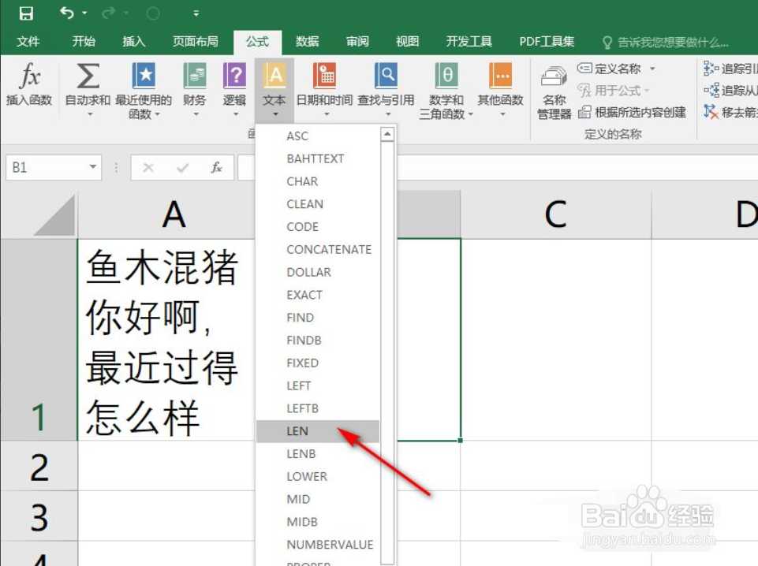The height and width of the screenshot is (566, 758).
Task: Click the 自动求和 sigma icon
Action: pos(88,76)
